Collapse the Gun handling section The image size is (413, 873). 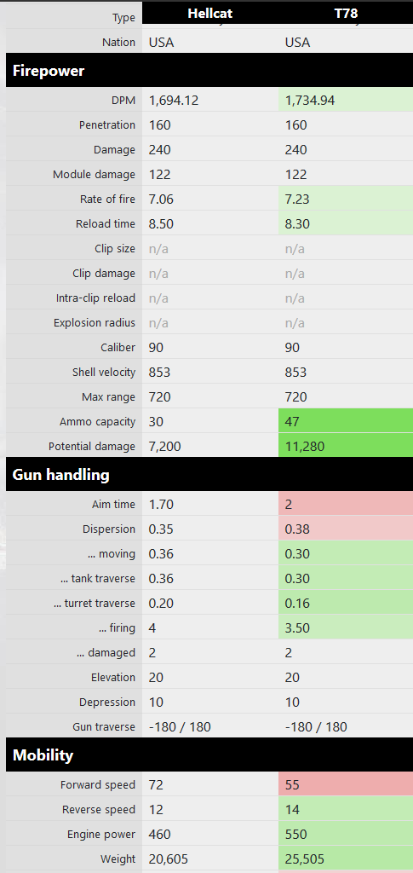click(209, 475)
